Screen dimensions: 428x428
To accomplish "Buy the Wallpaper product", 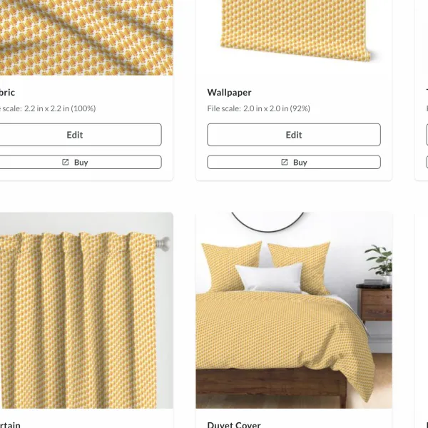I will point(294,162).
